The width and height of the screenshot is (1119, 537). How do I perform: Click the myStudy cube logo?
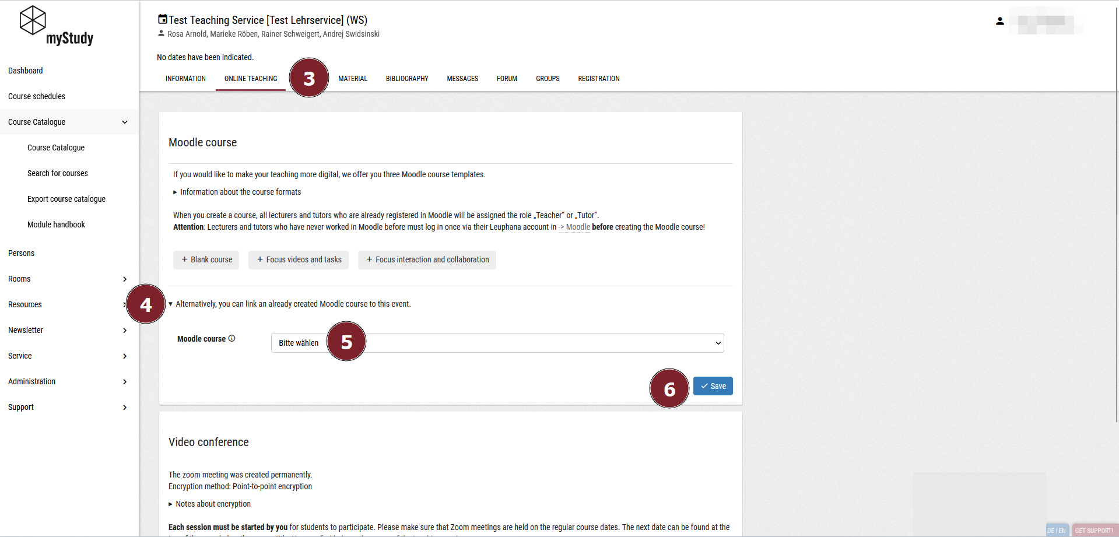point(33,20)
